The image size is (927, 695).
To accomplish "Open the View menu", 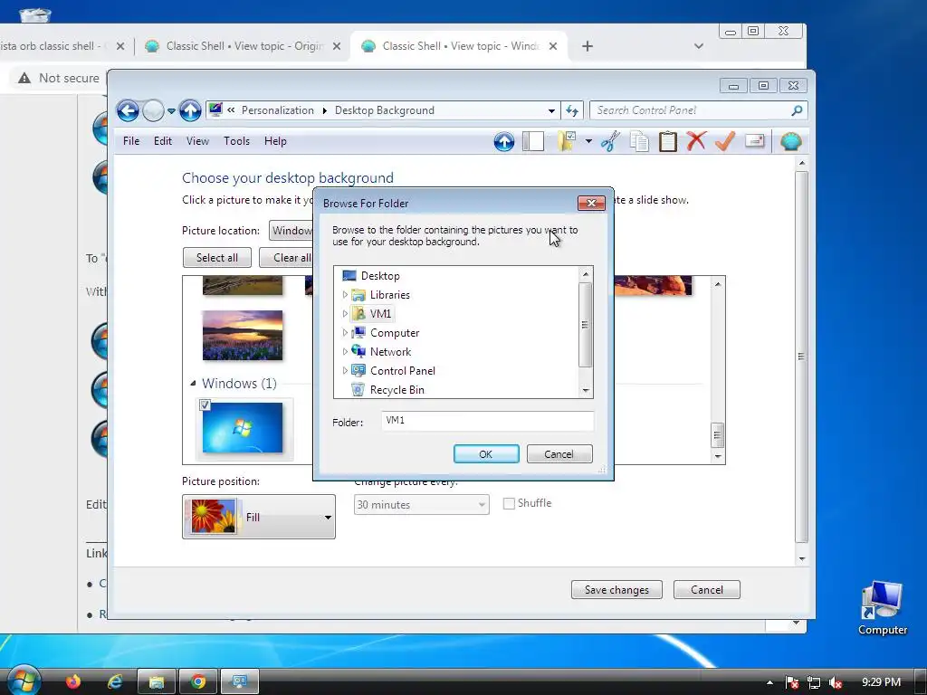I will pyautogui.click(x=197, y=141).
